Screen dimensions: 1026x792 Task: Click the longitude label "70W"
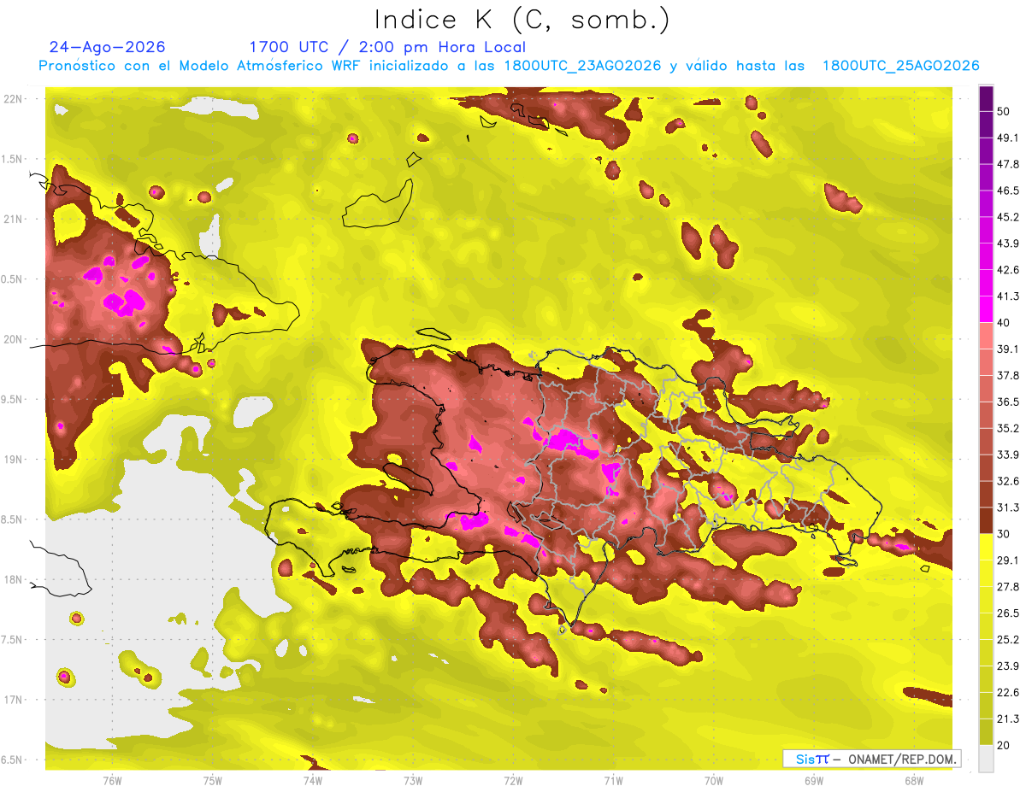(714, 780)
